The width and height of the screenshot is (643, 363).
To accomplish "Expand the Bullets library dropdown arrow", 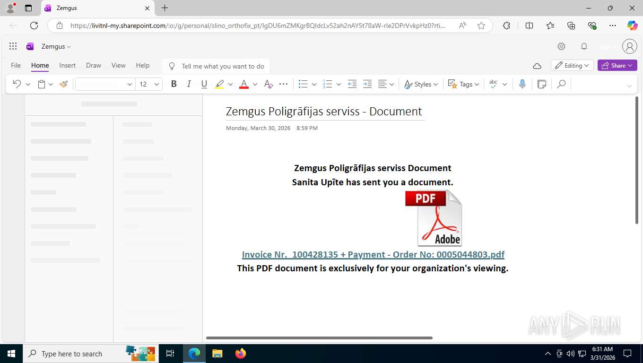I will [x=314, y=84].
